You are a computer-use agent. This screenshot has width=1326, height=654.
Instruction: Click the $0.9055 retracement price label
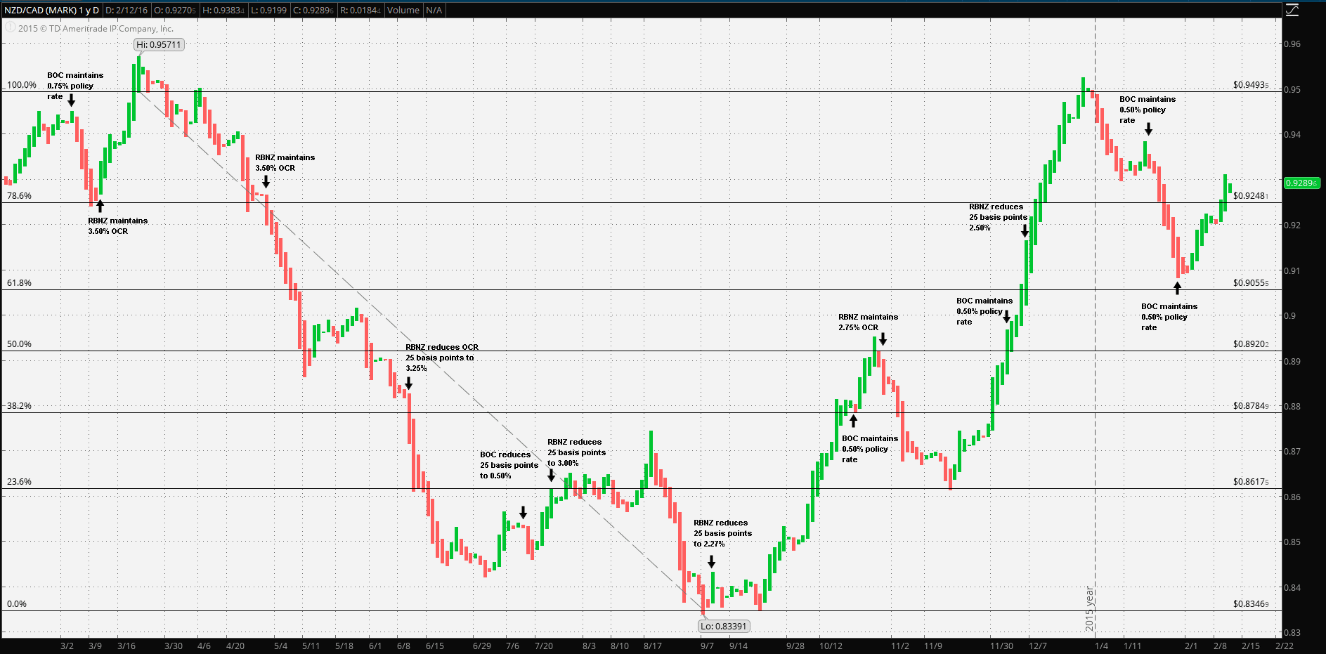(x=1251, y=283)
